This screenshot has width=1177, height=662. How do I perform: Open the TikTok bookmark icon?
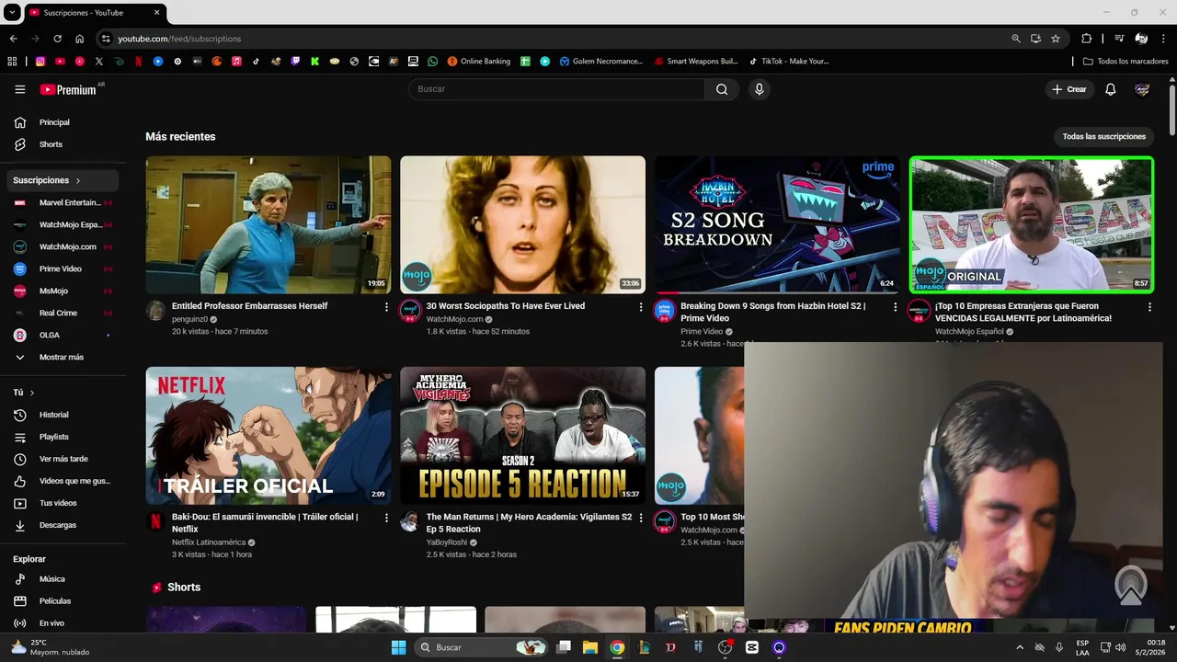tap(256, 62)
